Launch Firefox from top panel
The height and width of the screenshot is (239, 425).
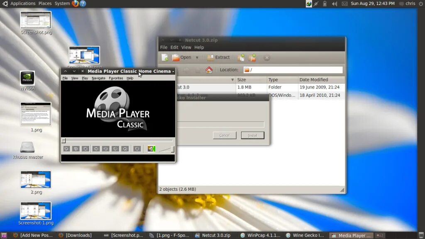point(75,3)
